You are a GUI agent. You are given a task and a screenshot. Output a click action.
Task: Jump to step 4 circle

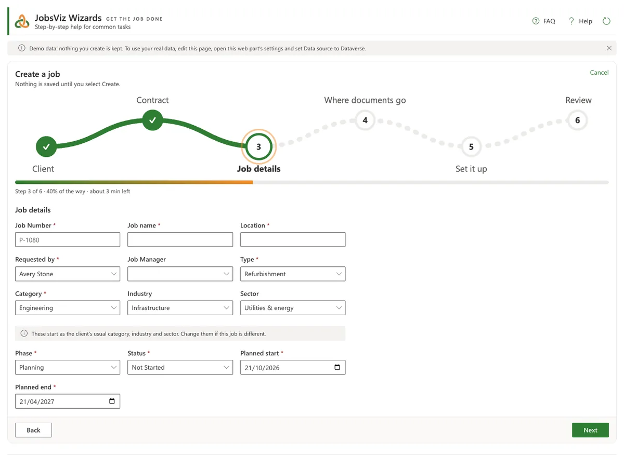(x=365, y=120)
